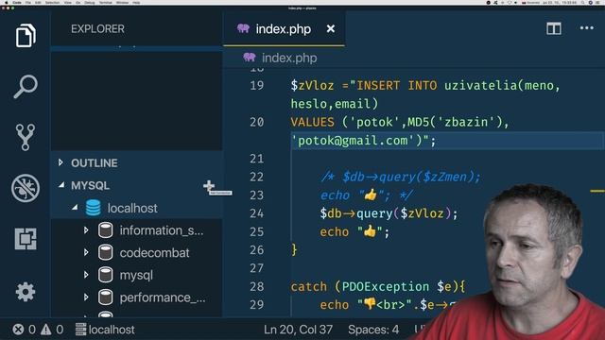Open the Selection menu
The image size is (605, 340).
[52, 2]
